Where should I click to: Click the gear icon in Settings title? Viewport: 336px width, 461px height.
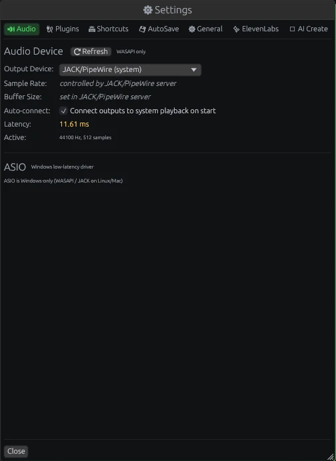pos(148,10)
